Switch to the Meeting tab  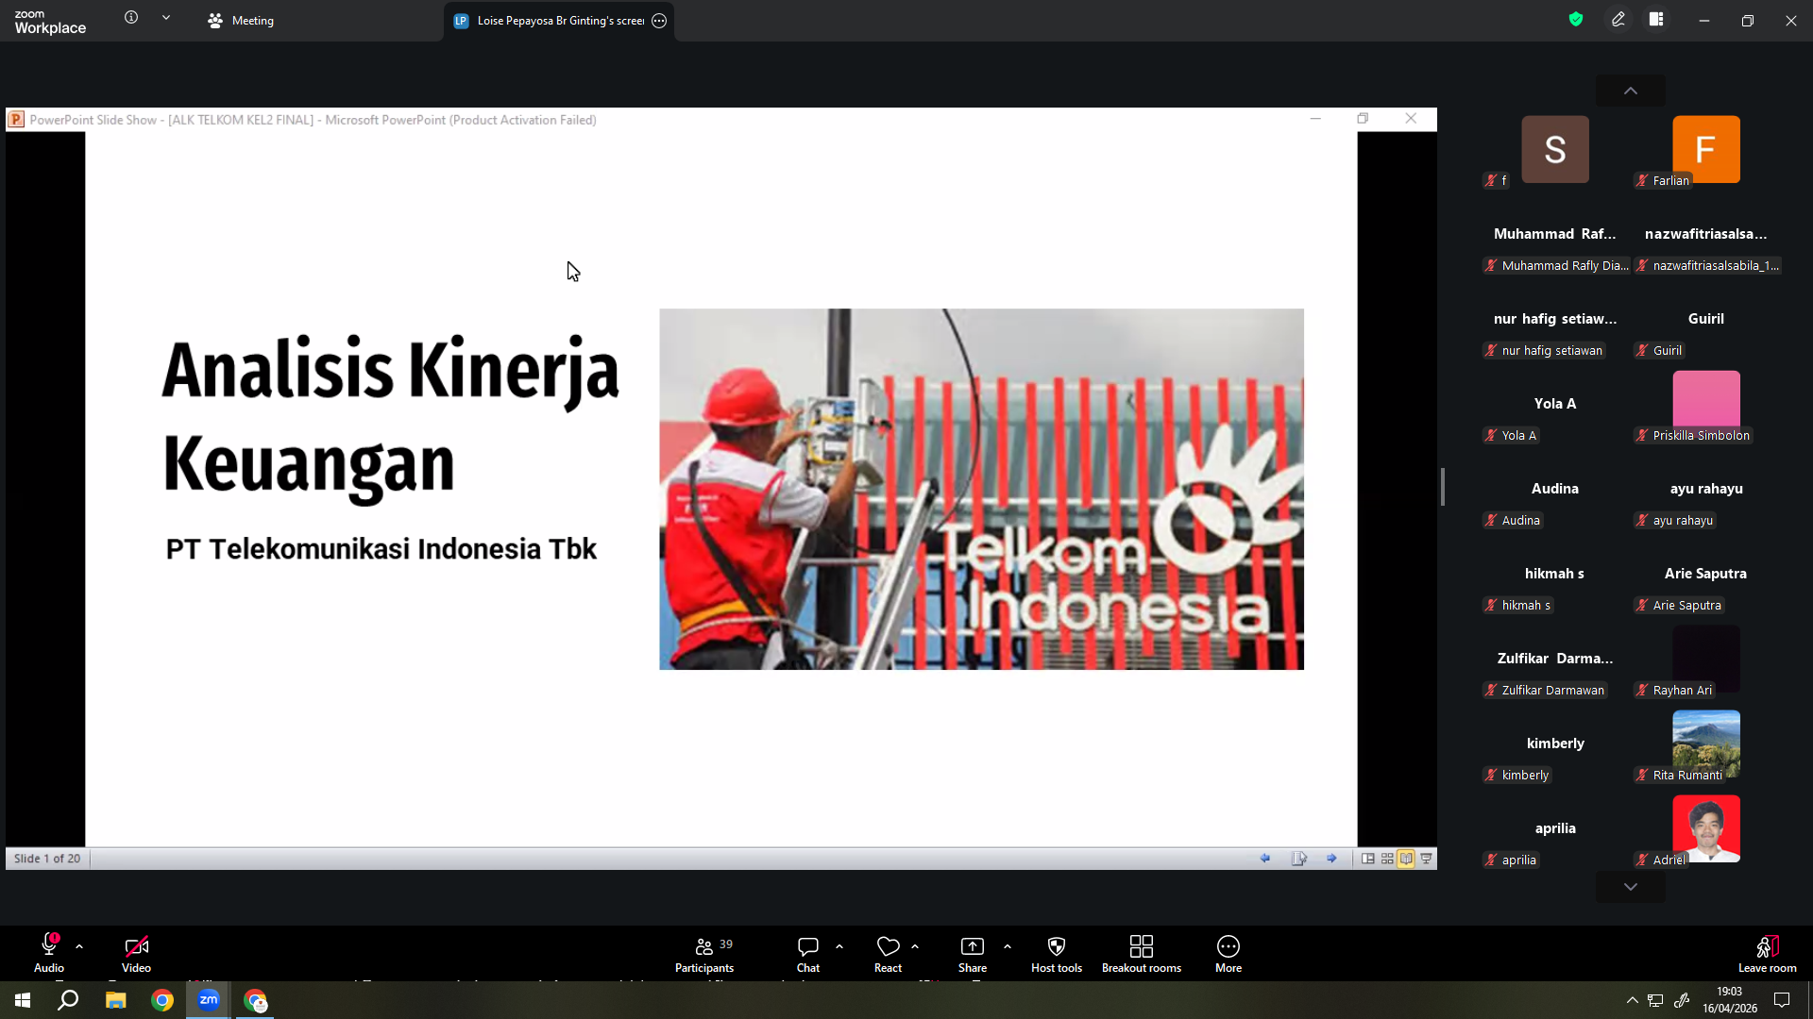pyautogui.click(x=241, y=21)
